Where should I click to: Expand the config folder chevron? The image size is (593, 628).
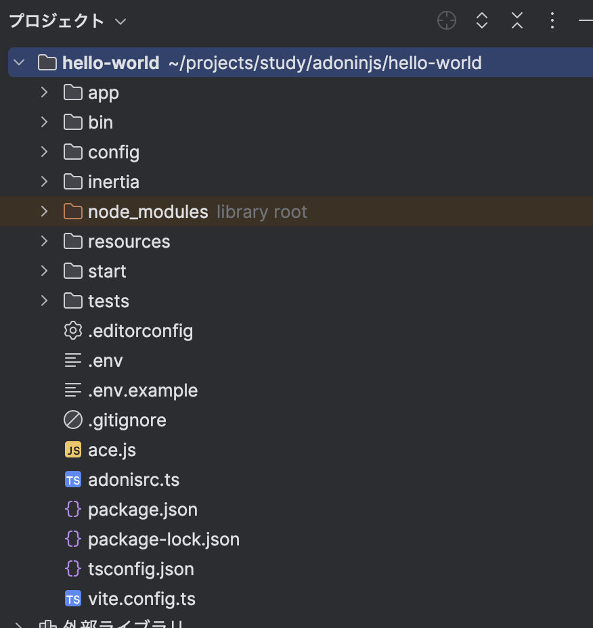click(x=43, y=152)
